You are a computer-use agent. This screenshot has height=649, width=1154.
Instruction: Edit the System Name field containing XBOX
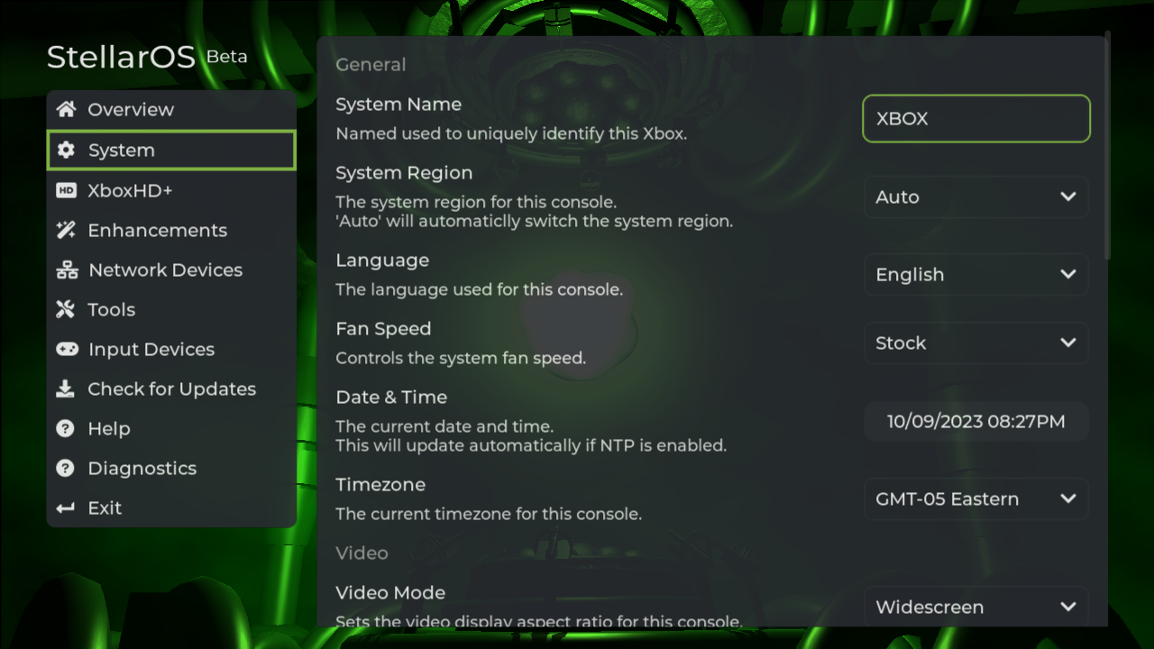(x=976, y=119)
